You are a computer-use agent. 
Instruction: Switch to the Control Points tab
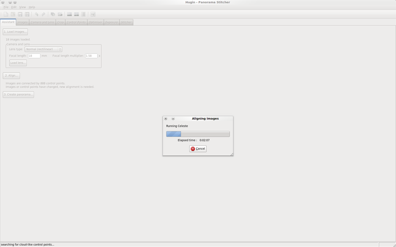76,23
